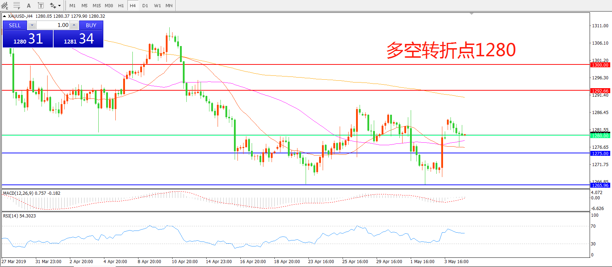
Task: Switch chart to D1 timeframe
Action: pyautogui.click(x=145, y=6)
